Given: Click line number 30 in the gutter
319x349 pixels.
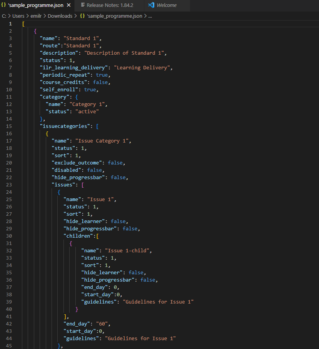Looking at the screenshot, I should 9,236.
